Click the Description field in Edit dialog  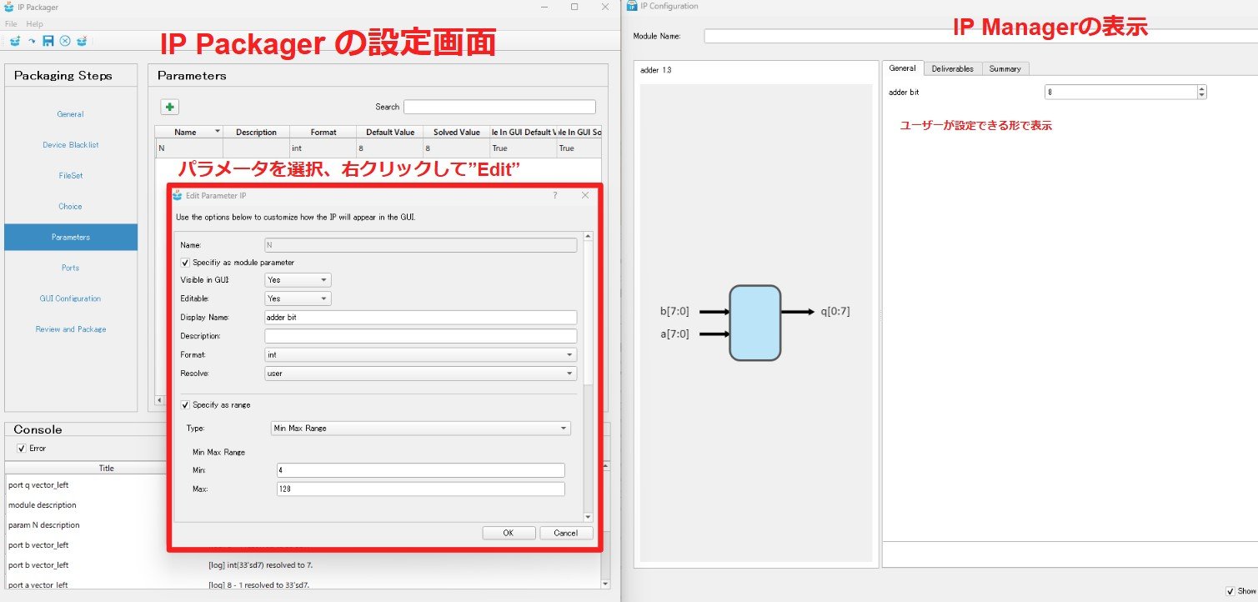pos(421,336)
